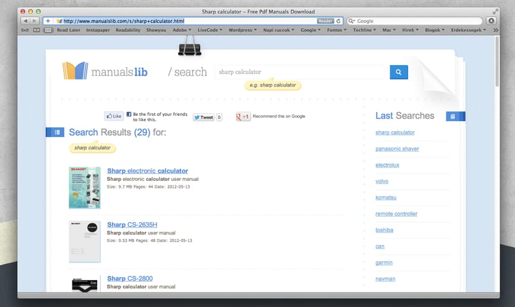Select 'remote controller' in Last Searches

pyautogui.click(x=396, y=214)
